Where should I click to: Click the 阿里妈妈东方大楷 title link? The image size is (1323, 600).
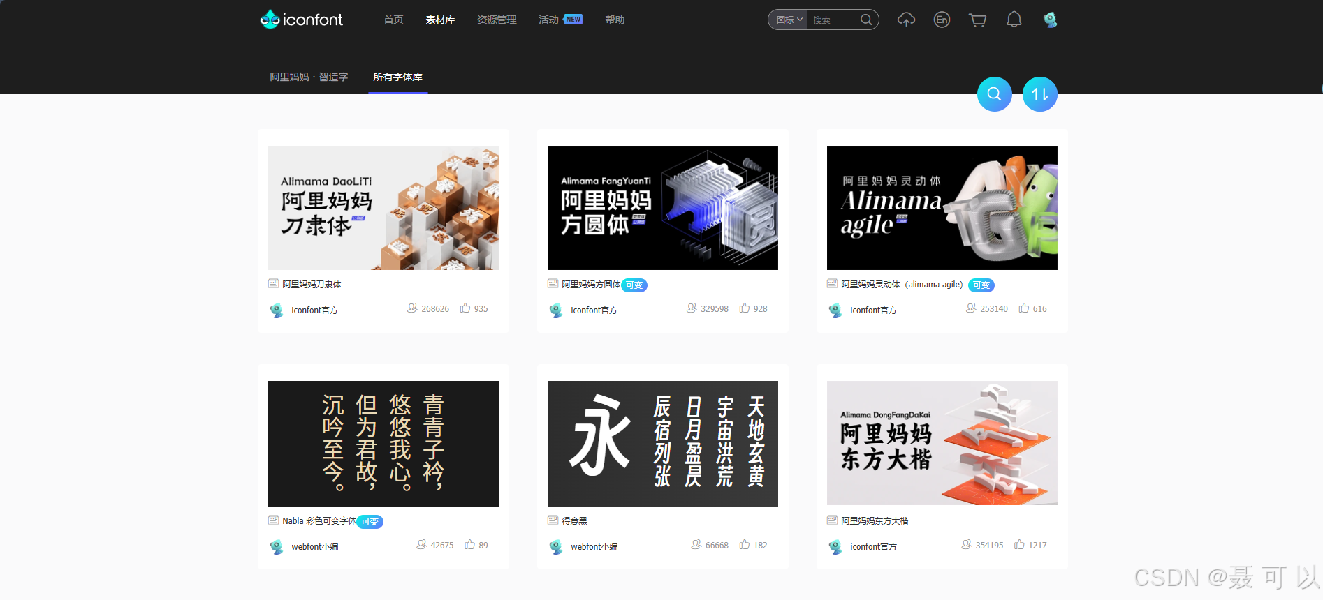(x=875, y=520)
